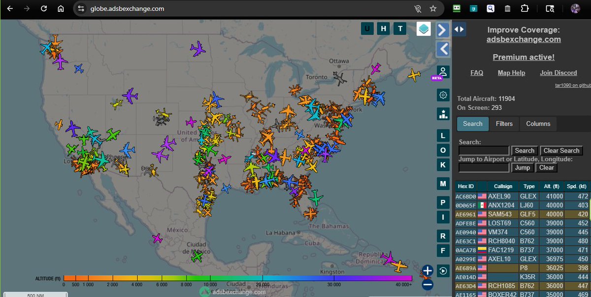Select the AXEL90 aircraft row
The image size is (591, 297).
523,196
